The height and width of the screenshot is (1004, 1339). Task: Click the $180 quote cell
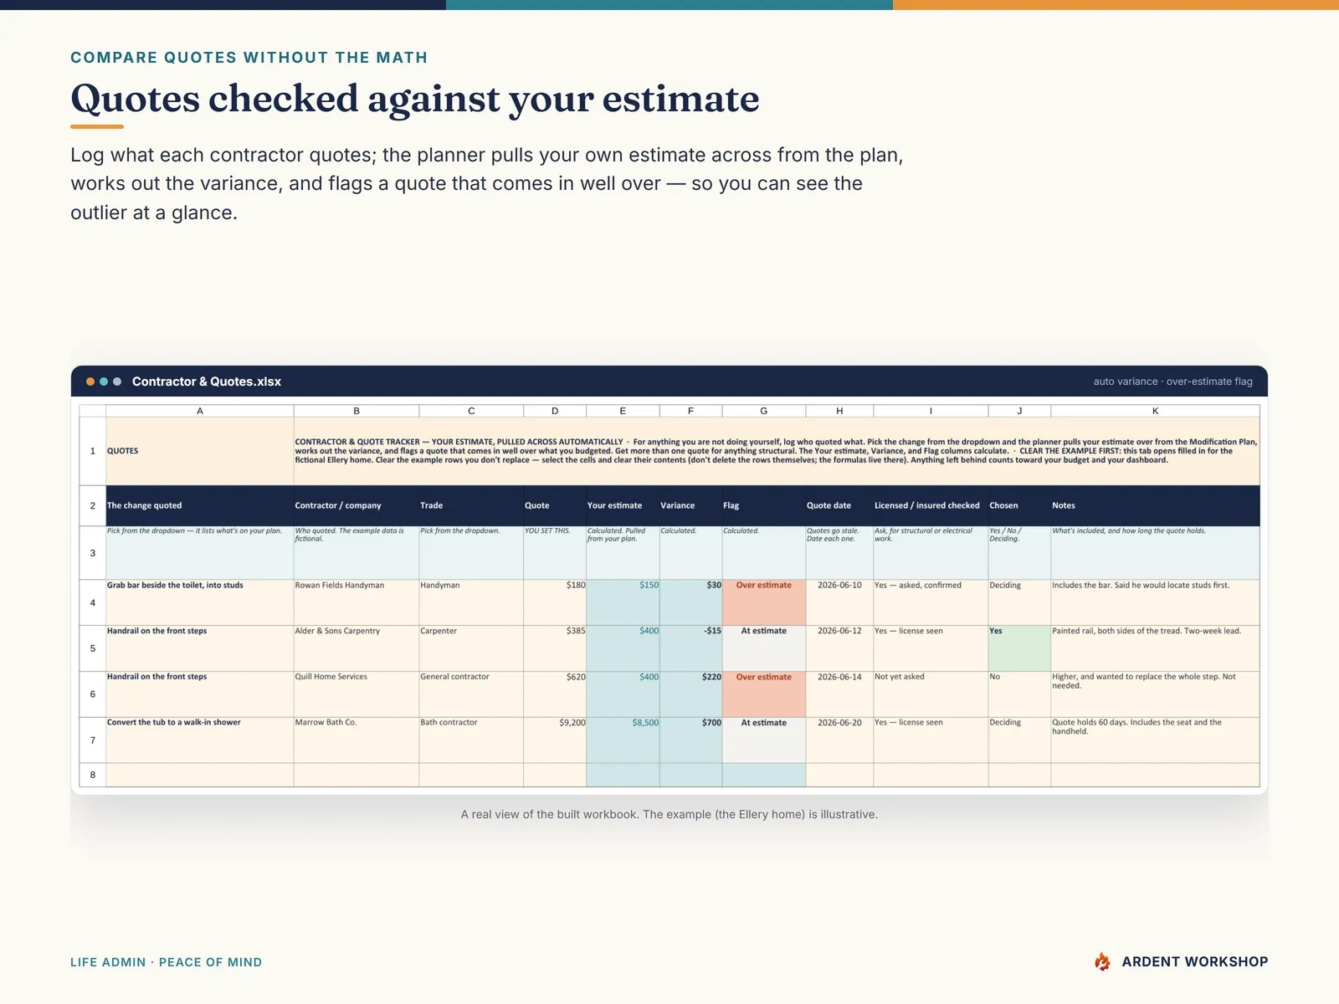click(x=555, y=602)
